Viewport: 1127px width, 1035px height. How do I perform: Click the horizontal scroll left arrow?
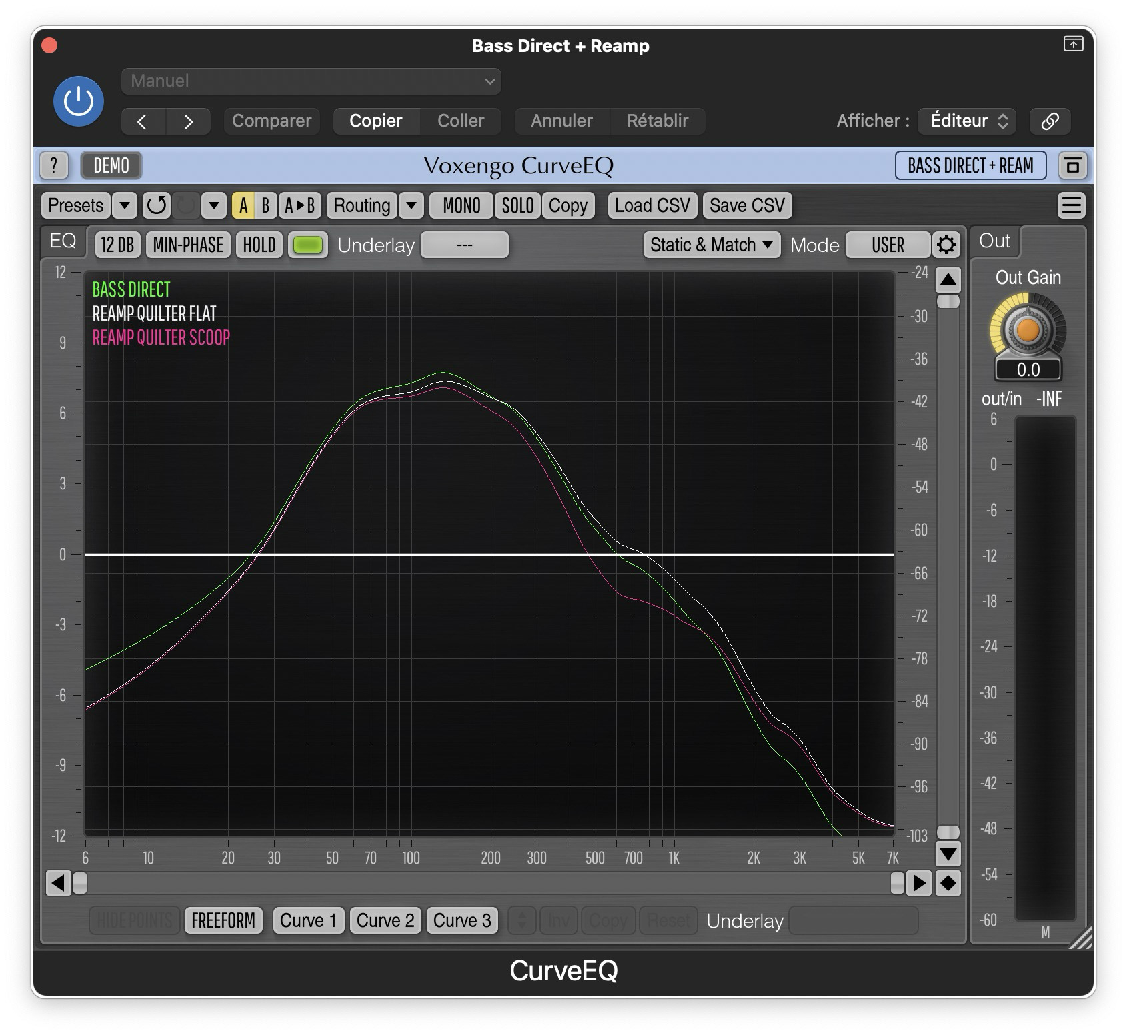tap(58, 883)
